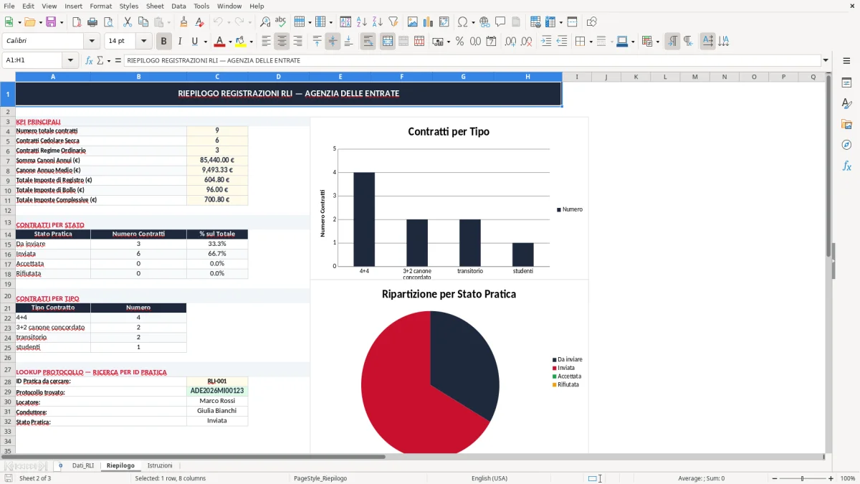This screenshot has height=484, width=860.
Task: Open sidebar settings hamburger button
Action: point(846,62)
